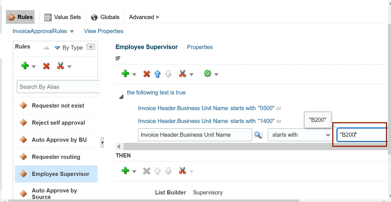The height and width of the screenshot is (202, 391).
Task: Click the red delete condition icon under IF
Action: 146,74
